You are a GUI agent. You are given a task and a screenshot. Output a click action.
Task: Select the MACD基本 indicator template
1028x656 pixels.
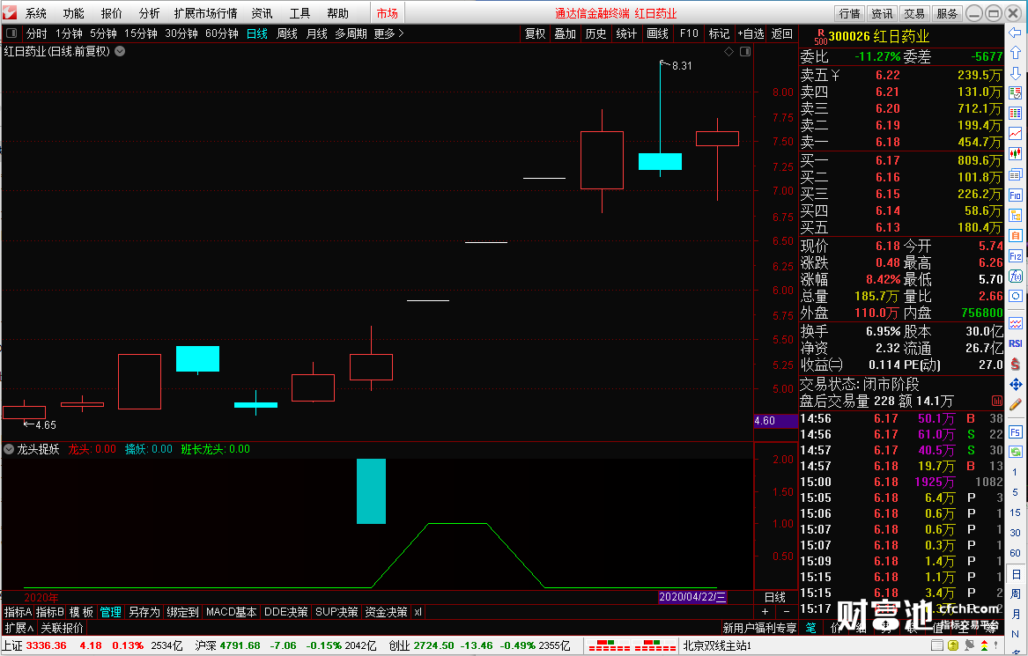(232, 611)
